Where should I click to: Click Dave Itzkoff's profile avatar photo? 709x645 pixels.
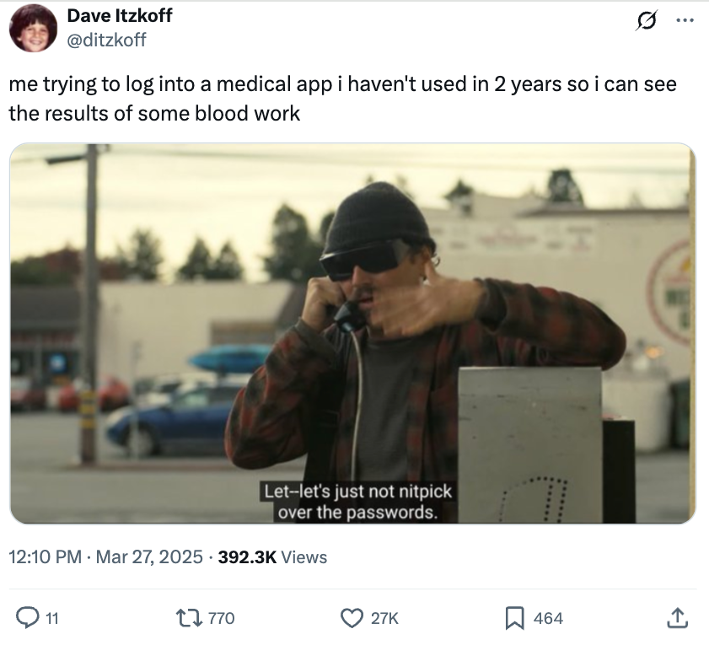pyautogui.click(x=34, y=28)
